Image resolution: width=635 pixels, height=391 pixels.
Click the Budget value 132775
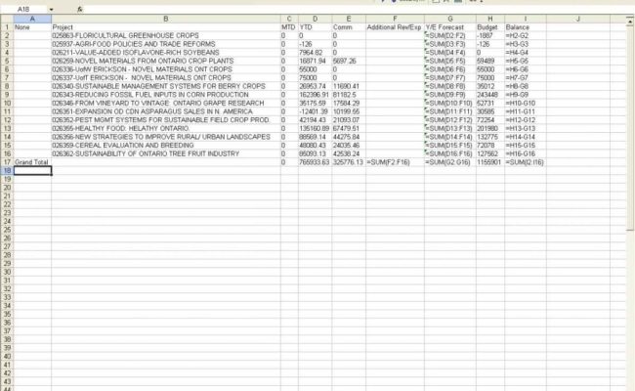coord(490,137)
